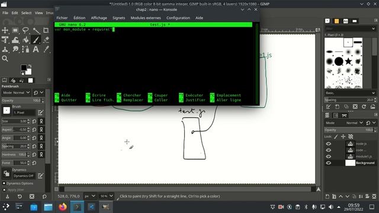Select the Unified Transform tool
This screenshot has height=213, width=379.
point(5,40)
